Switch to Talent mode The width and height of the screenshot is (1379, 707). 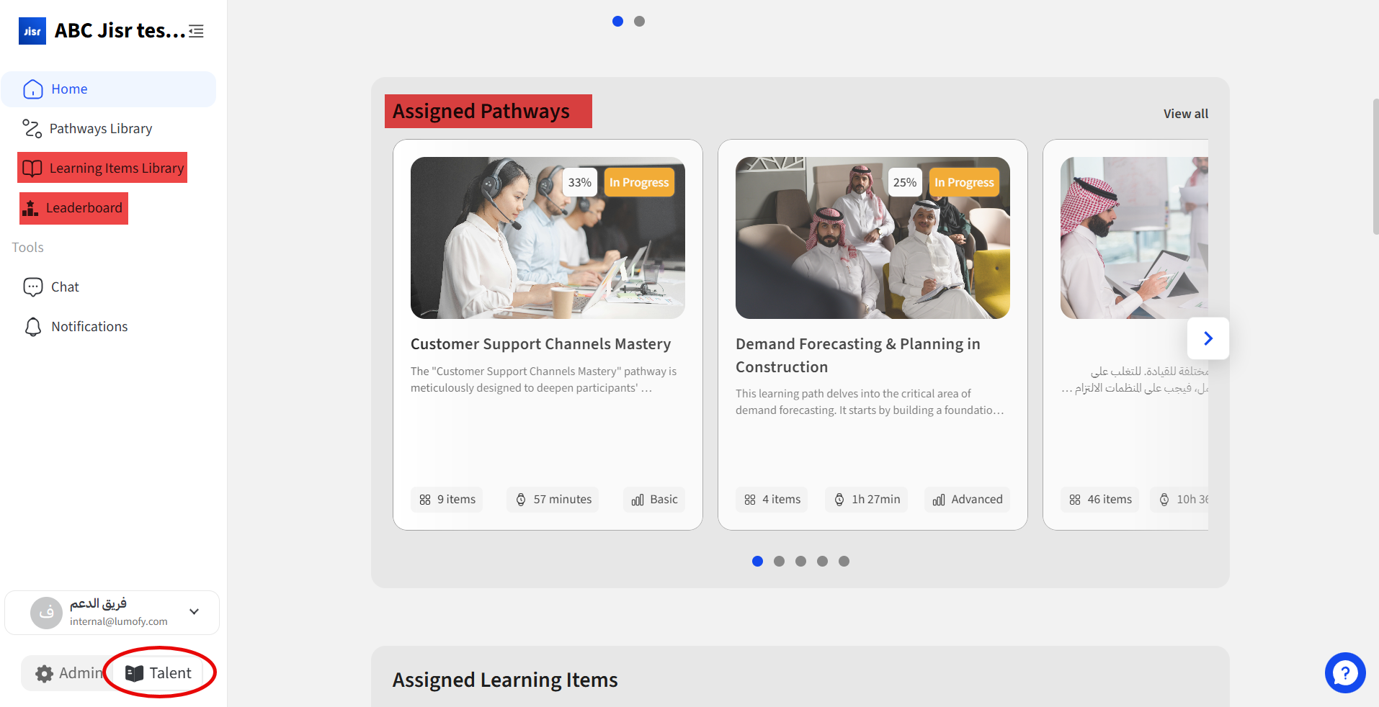159,673
